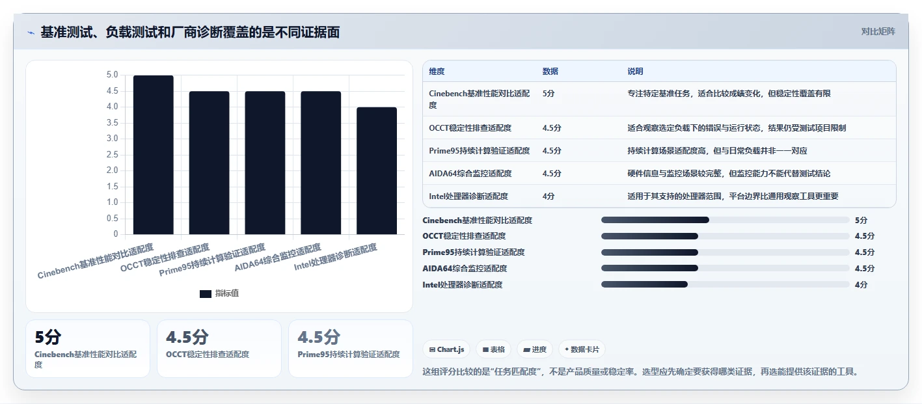The width and height of the screenshot is (922, 404).
Task: Click the OCCT label beside its progress bar
Action: (464, 236)
